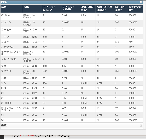Collapse the 商品 section with the minus icon
146x139 pixels.
click(x=141, y=2)
